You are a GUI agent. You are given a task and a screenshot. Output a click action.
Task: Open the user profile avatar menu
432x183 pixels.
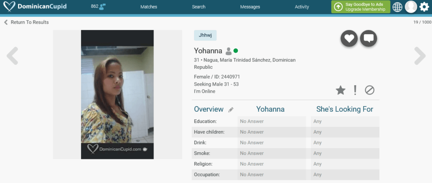pyautogui.click(x=411, y=7)
